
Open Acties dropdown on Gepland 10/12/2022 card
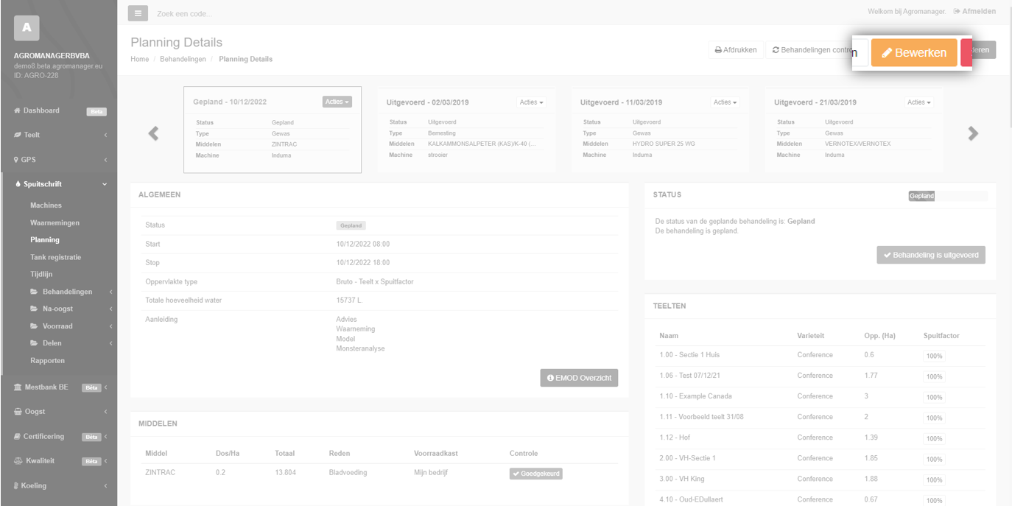(x=337, y=102)
